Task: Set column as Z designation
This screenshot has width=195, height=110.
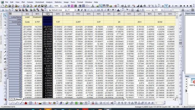Action: click(169, 6)
